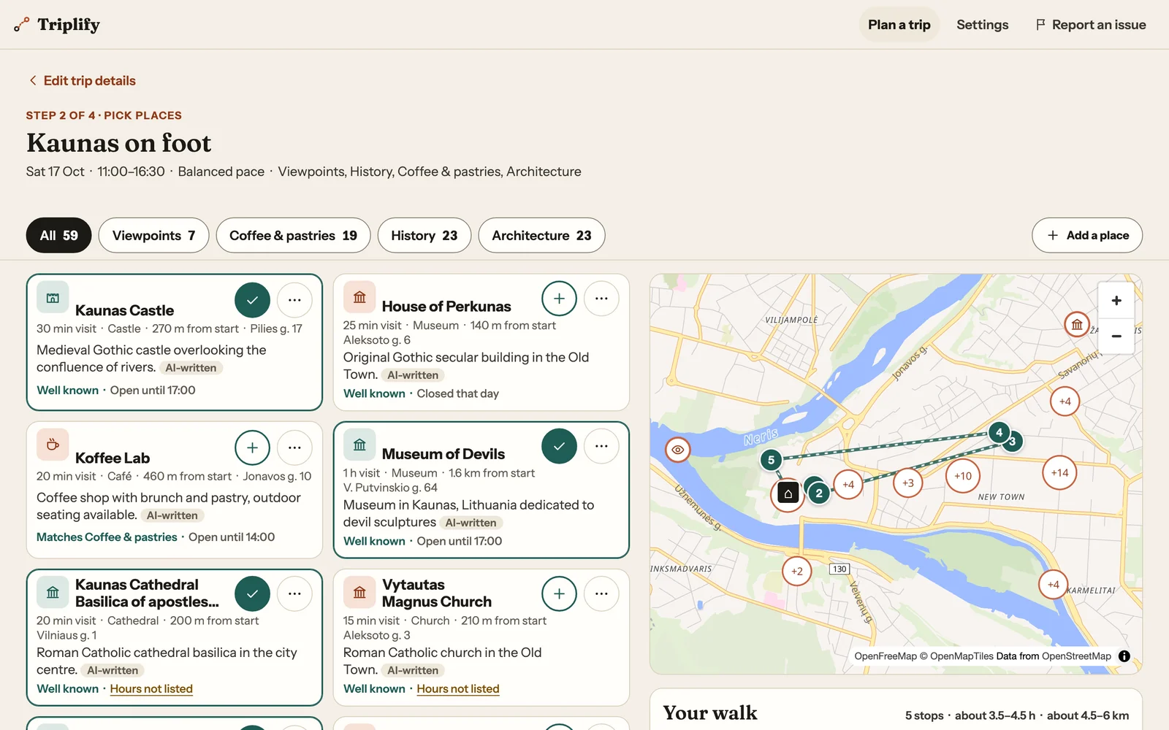Viewport: 1169px width, 730px height.
Task: Click House of Perkunas museum icon
Action: (x=359, y=297)
